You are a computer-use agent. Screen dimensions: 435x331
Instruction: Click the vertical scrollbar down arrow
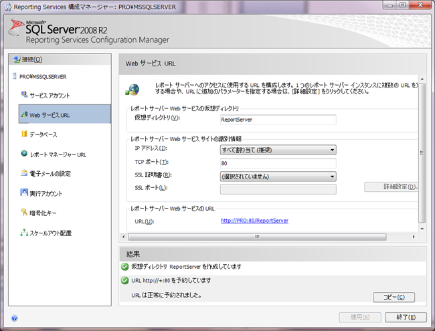[422, 229]
